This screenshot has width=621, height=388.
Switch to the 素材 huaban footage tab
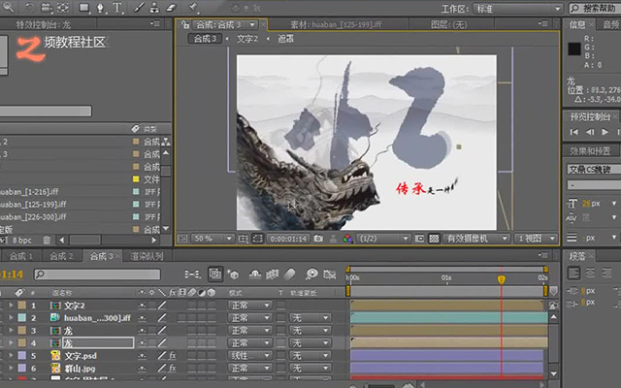336,24
